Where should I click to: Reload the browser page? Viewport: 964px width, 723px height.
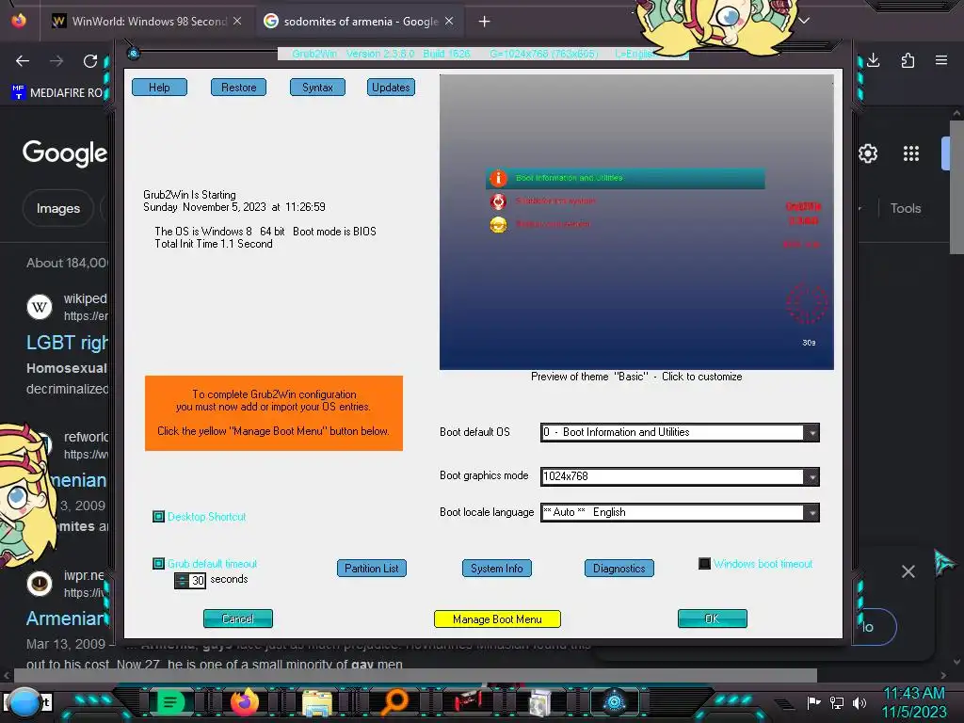tap(90, 61)
